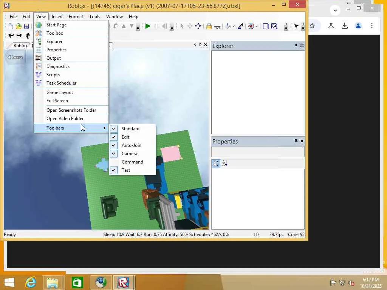This screenshot has height=290, width=387.
Task: Open Internet Explorer from taskbar
Action: click(30, 282)
